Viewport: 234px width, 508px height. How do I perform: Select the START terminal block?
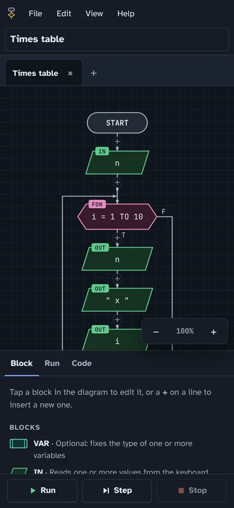click(x=117, y=123)
